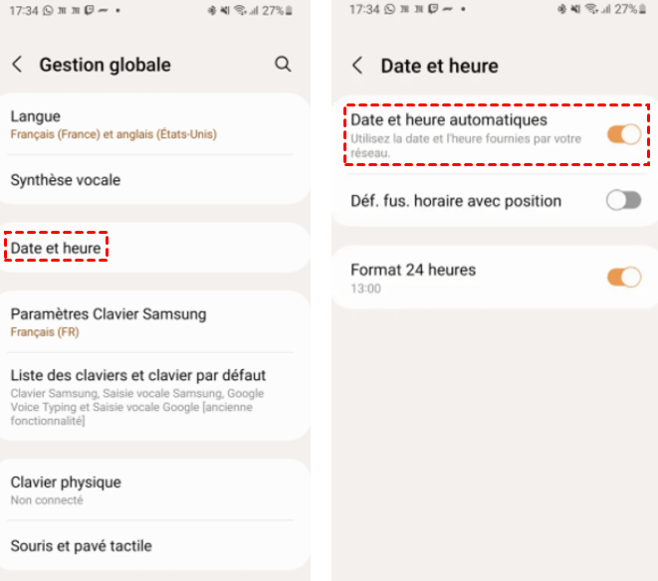The image size is (658, 581).
Task: Open search in Gestion globale
Action: pos(283,65)
